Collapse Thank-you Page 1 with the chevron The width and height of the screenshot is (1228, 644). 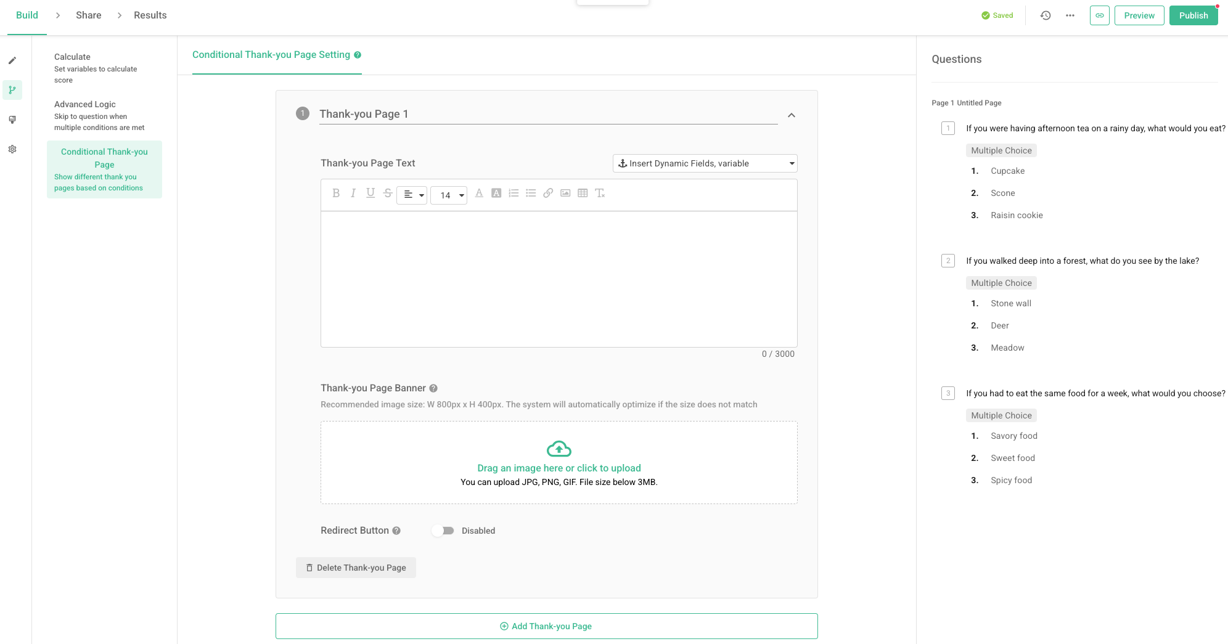point(792,115)
